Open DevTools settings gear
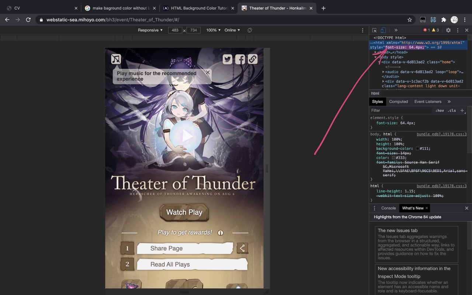 click(x=448, y=30)
